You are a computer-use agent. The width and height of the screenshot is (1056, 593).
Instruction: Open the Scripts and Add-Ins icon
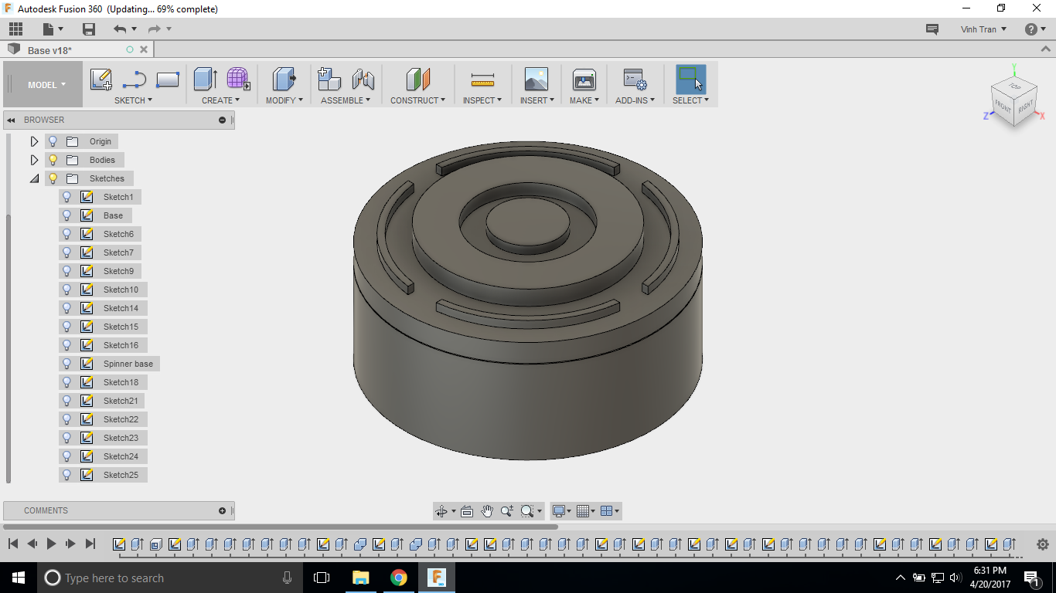635,80
